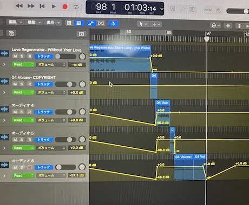249x205 pixels.
Task: Open the 編集 menu
Action: point(16,22)
